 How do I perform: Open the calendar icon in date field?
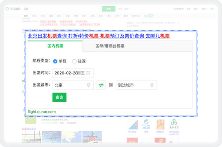pos(88,73)
